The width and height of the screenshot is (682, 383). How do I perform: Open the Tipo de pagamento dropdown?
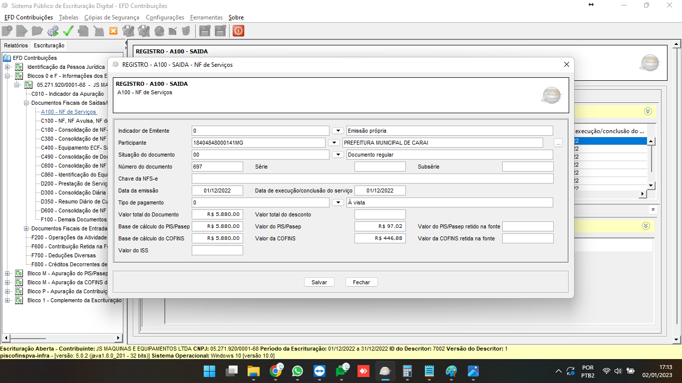[338, 202]
